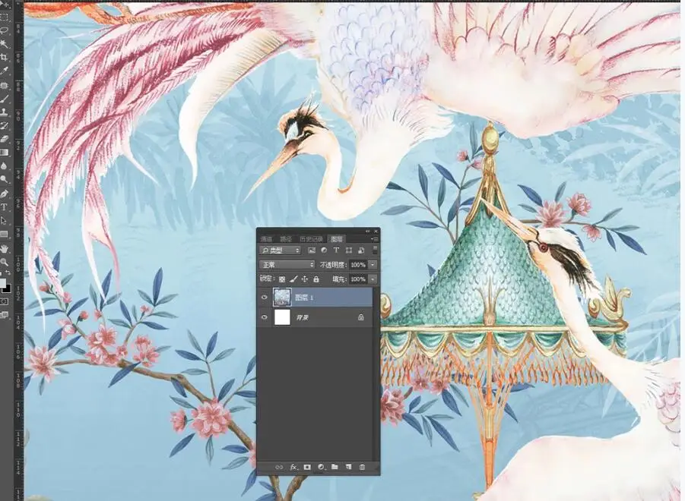The height and width of the screenshot is (501, 685).
Task: Select the Eyedropper tool
Action: coord(5,71)
